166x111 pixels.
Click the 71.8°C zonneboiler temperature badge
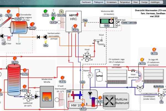click(x=18, y=19)
